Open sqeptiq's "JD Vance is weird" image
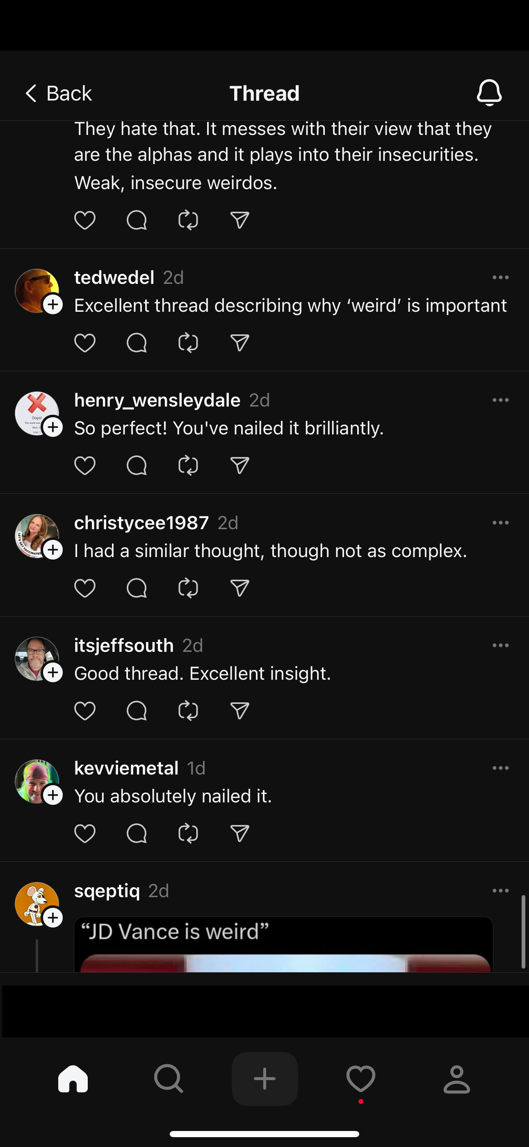Image resolution: width=529 pixels, height=1147 pixels. (x=284, y=944)
